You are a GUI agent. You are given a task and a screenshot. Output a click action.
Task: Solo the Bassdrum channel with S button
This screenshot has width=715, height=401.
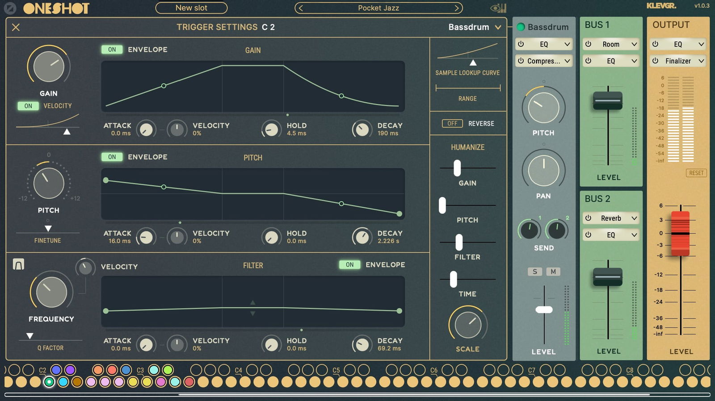click(x=535, y=272)
